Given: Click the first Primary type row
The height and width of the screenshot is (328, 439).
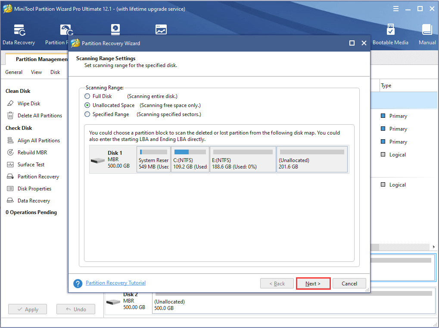Looking at the screenshot, I should tap(394, 116).
